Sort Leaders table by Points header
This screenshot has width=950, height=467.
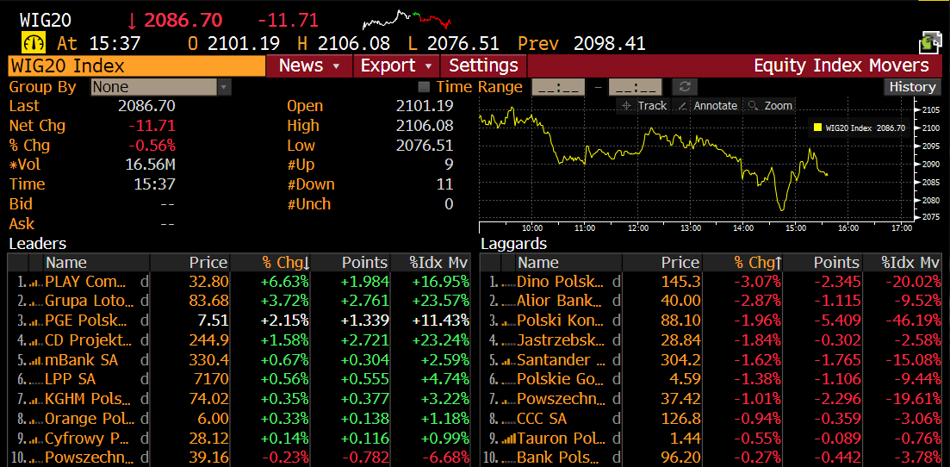click(x=351, y=263)
